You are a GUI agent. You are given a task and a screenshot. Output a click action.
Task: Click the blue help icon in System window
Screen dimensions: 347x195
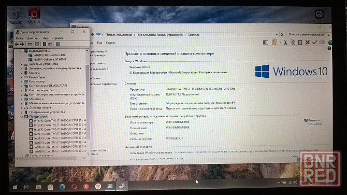[x=329, y=48]
